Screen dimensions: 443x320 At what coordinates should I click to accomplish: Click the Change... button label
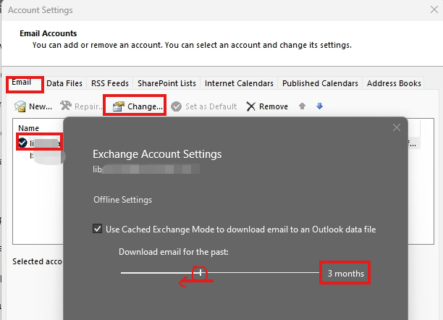145,106
